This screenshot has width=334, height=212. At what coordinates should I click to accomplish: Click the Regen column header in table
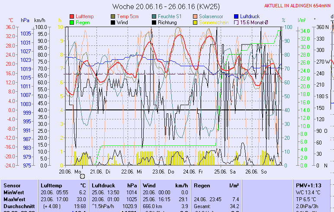pyautogui.click(x=202, y=185)
